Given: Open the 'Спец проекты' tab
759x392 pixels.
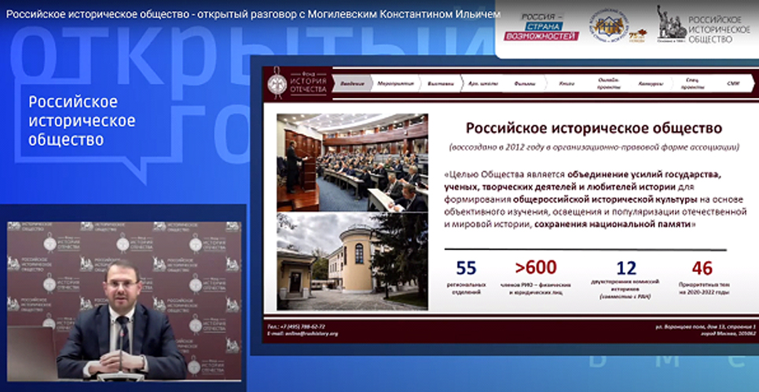Looking at the screenshot, I should (691, 84).
